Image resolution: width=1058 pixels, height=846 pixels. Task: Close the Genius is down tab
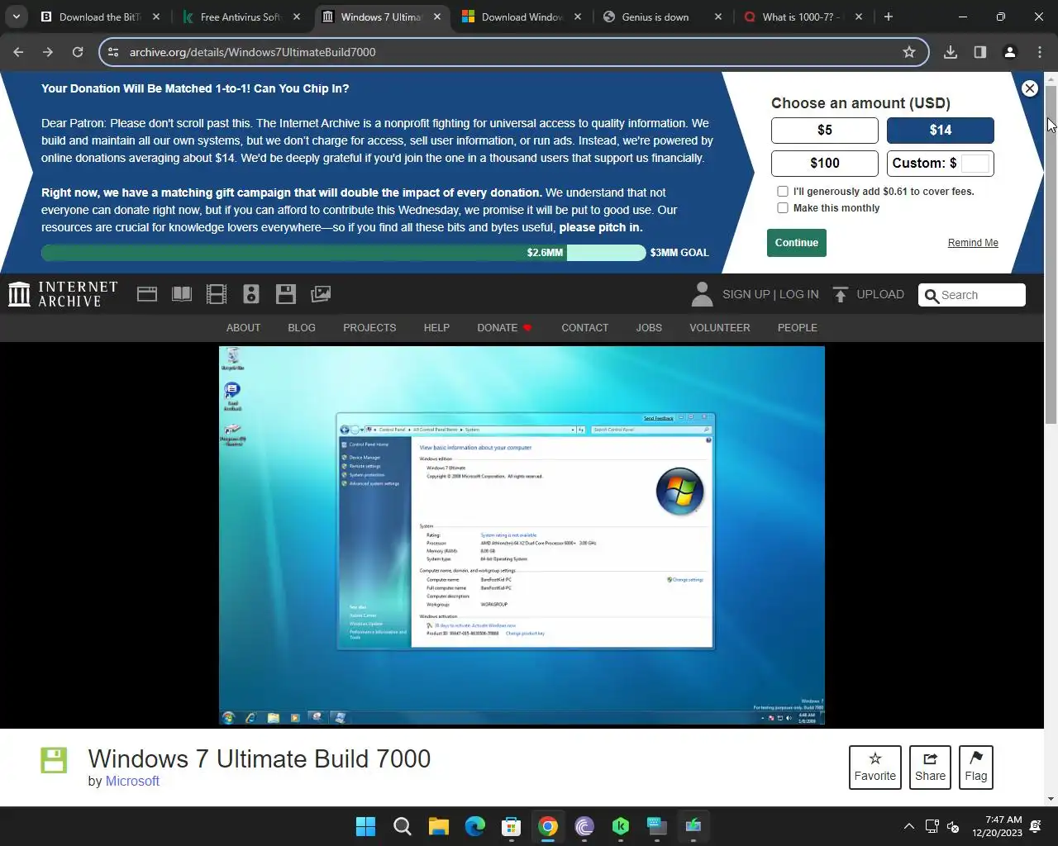(x=717, y=17)
